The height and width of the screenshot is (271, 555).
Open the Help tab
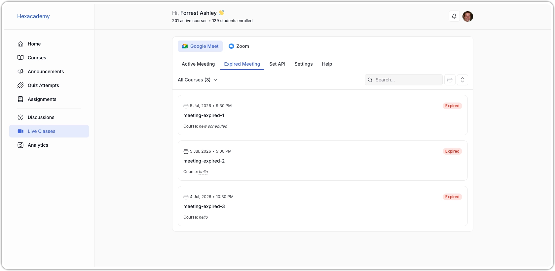click(327, 64)
